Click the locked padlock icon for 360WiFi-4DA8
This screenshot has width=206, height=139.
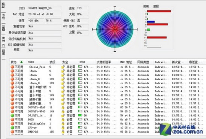(x=63, y=107)
